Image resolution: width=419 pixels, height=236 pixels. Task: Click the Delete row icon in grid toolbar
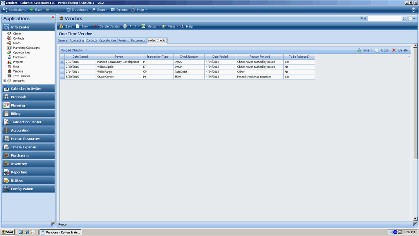394,50
